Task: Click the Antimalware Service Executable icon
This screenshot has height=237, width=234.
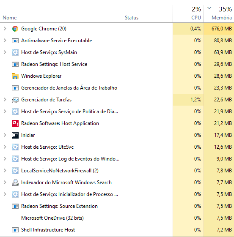Action: coord(15,41)
